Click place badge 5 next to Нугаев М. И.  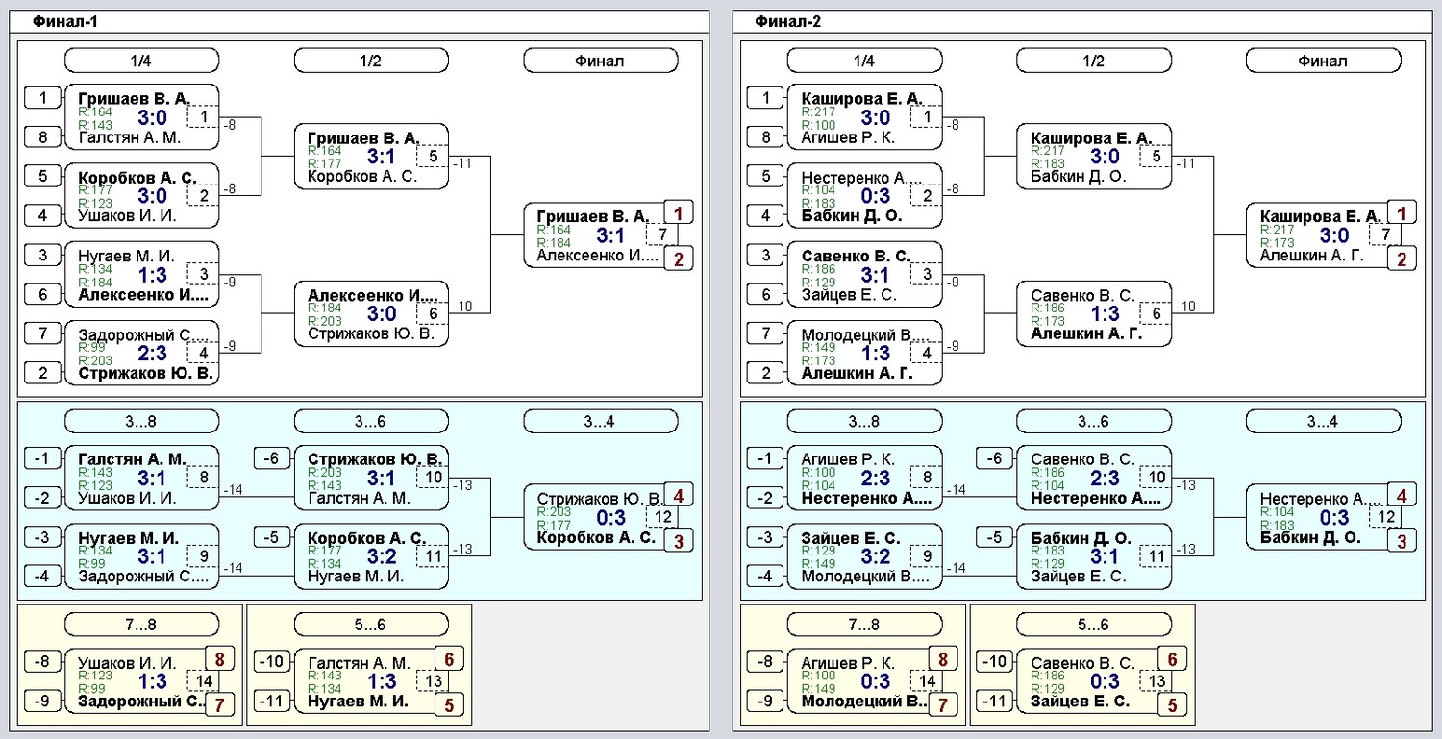448,706
